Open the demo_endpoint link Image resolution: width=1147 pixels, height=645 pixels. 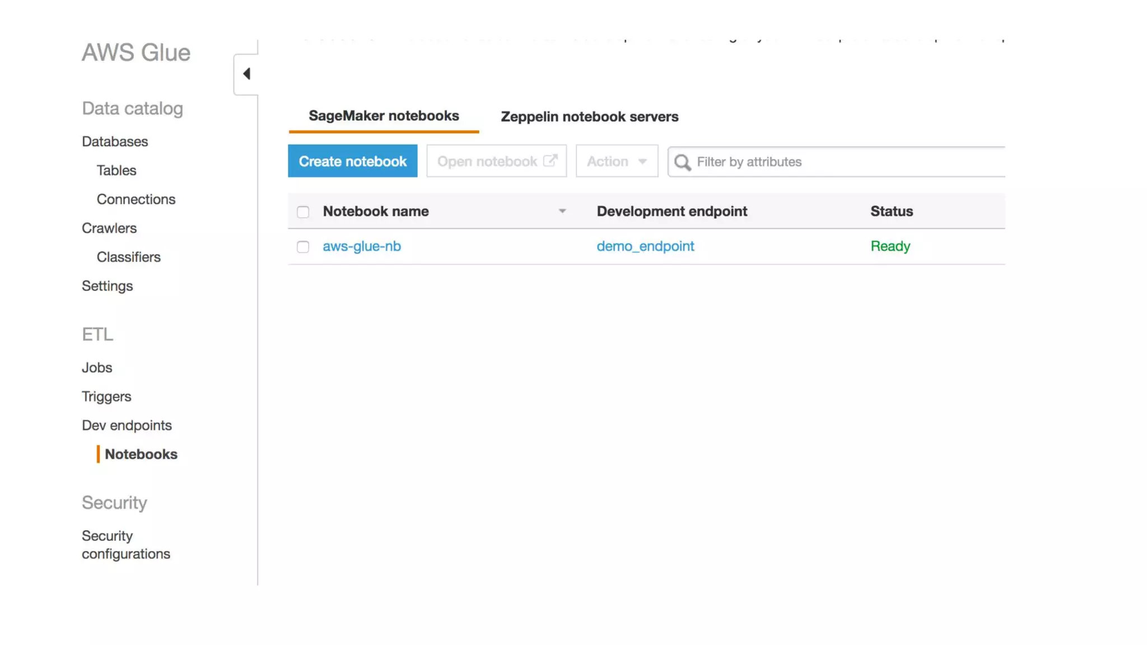(x=645, y=246)
